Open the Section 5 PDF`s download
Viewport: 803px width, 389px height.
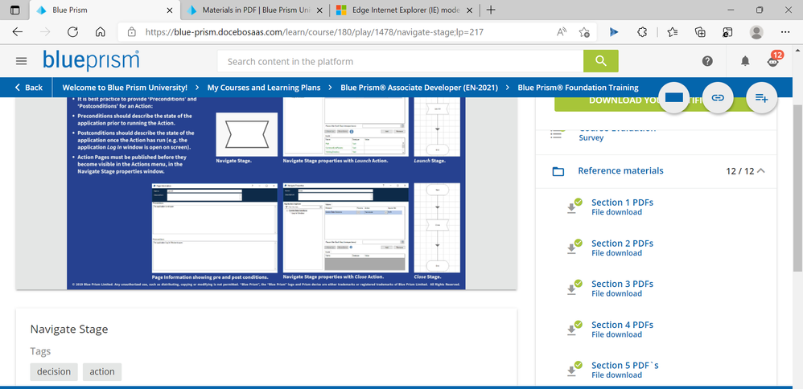click(625, 369)
